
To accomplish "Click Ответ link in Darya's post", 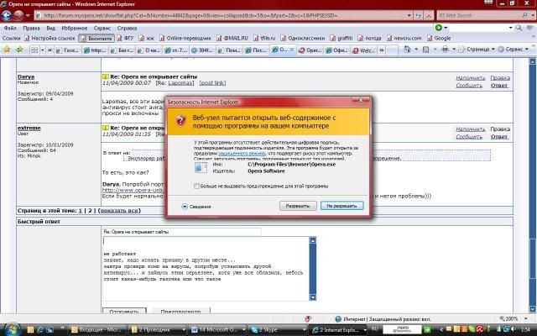I will [499, 86].
